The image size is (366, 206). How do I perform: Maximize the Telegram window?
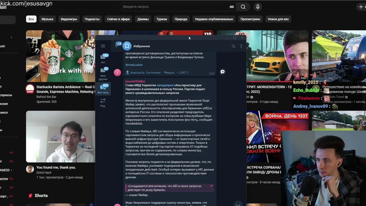(x=234, y=38)
